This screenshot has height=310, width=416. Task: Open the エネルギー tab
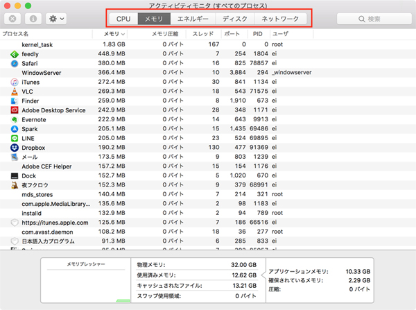coord(193,19)
